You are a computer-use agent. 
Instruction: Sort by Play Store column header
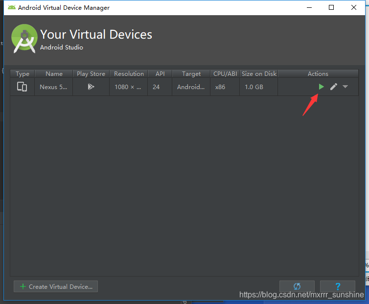(91, 74)
